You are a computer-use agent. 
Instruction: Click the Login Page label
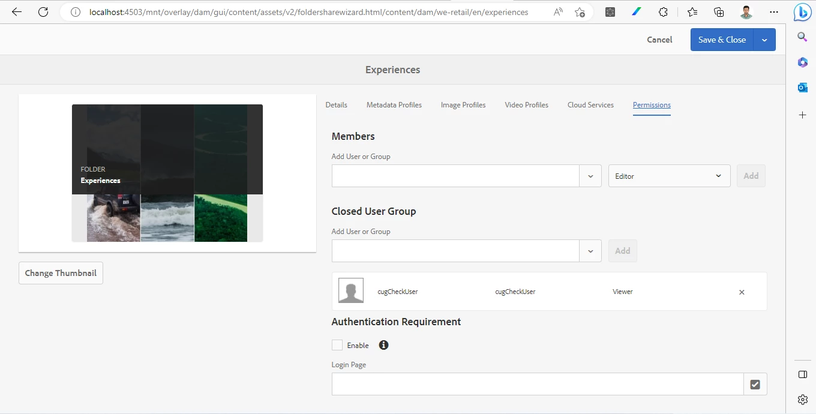[349, 365]
